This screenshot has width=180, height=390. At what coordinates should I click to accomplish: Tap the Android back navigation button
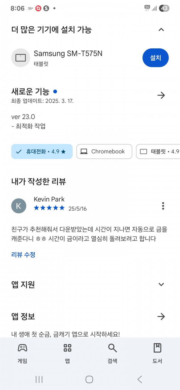(139, 379)
